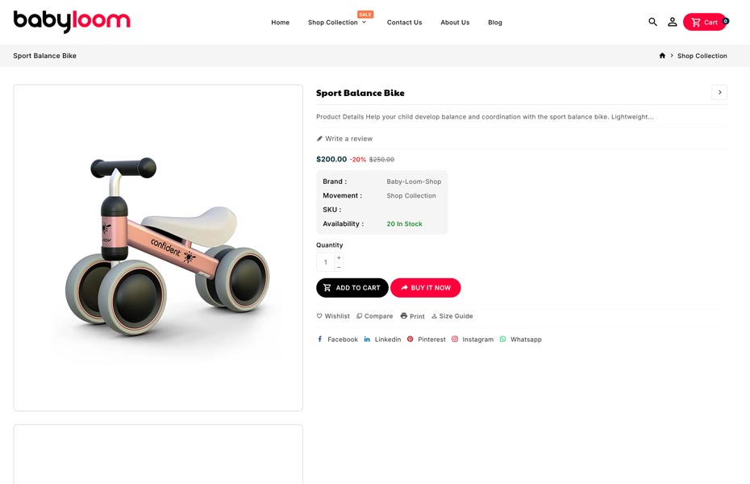Go to next product arrow
750x484 pixels.
coord(719,92)
